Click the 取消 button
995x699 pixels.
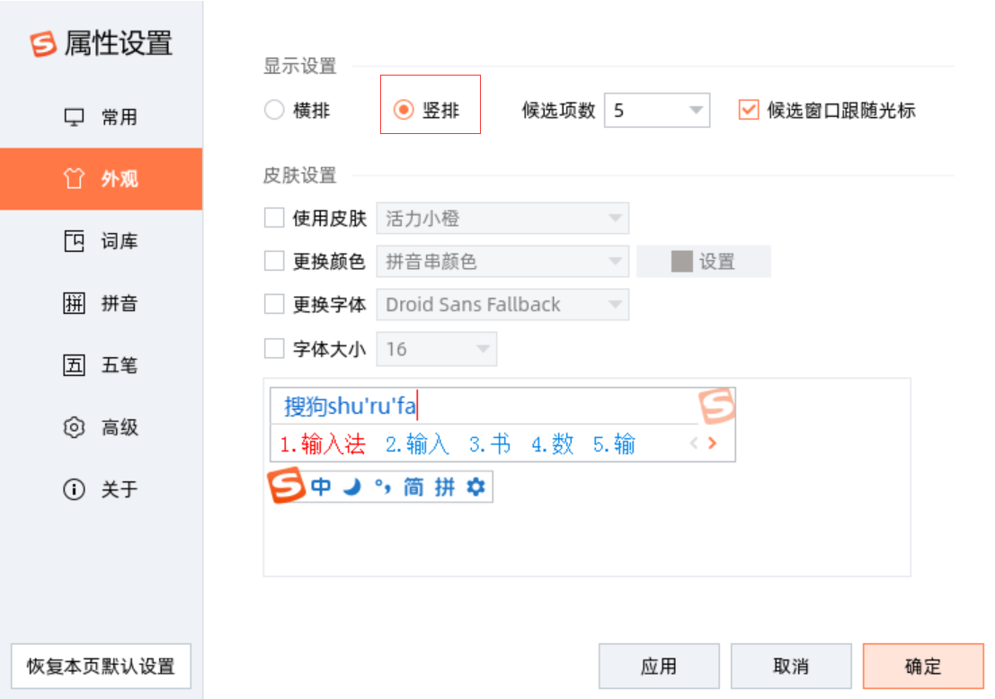791,666
